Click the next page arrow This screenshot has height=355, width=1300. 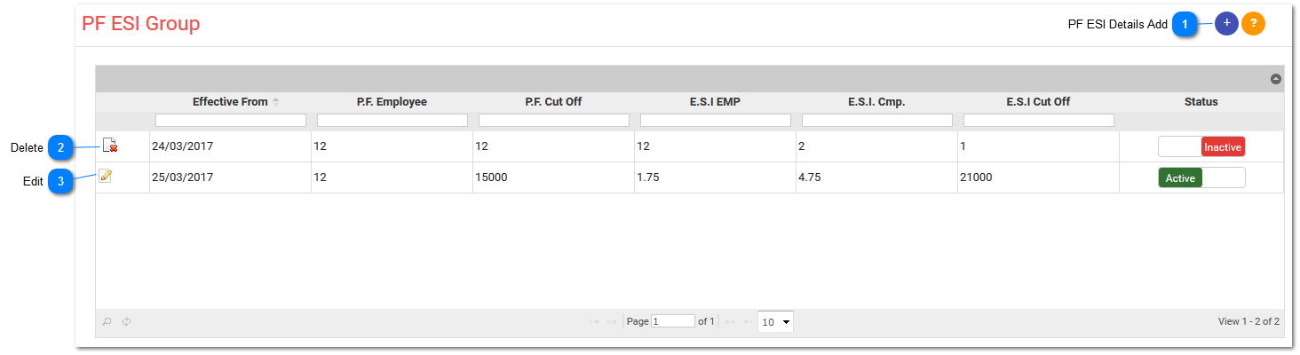pyautogui.click(x=731, y=321)
